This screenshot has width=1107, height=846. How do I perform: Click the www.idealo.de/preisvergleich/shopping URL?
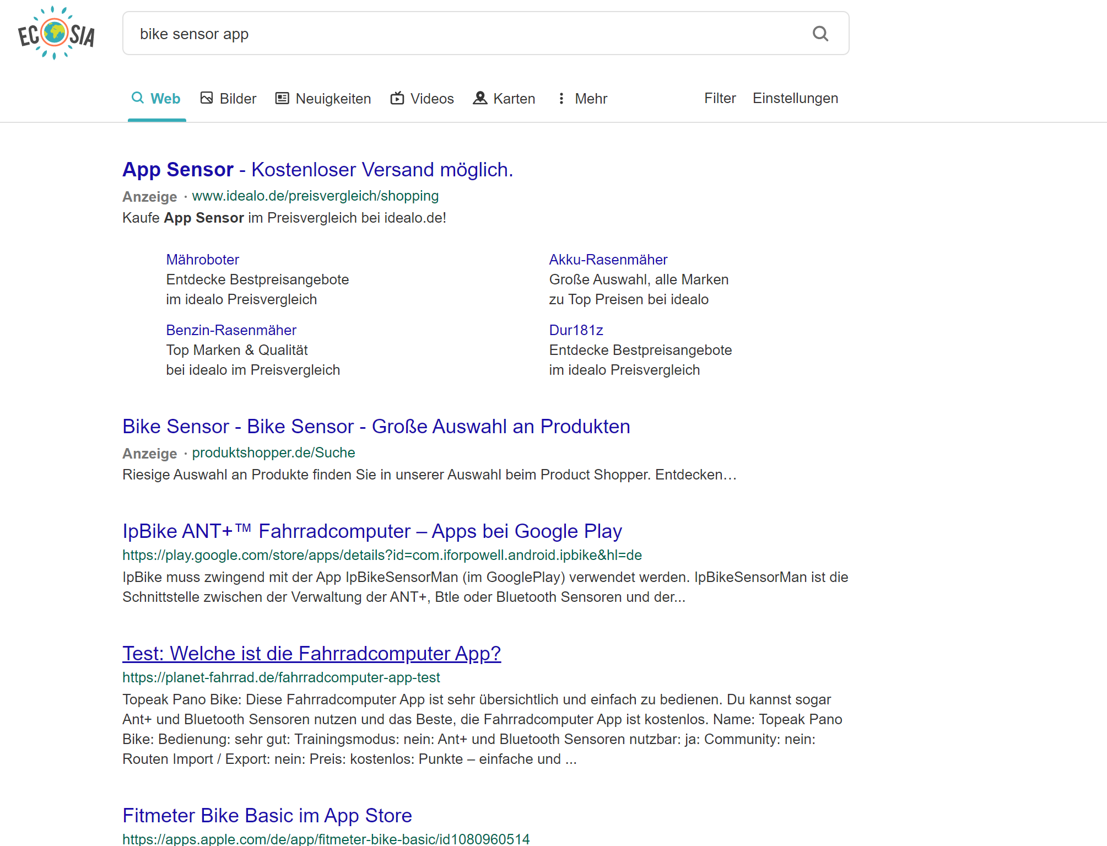[x=315, y=196]
